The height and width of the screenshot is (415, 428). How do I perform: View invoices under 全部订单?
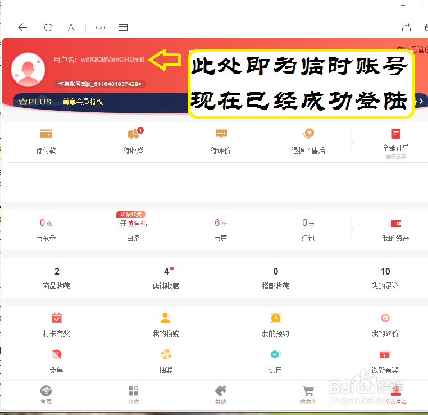[x=396, y=157]
